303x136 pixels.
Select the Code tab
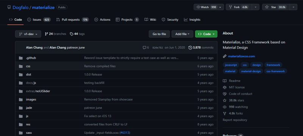click(x=16, y=20)
